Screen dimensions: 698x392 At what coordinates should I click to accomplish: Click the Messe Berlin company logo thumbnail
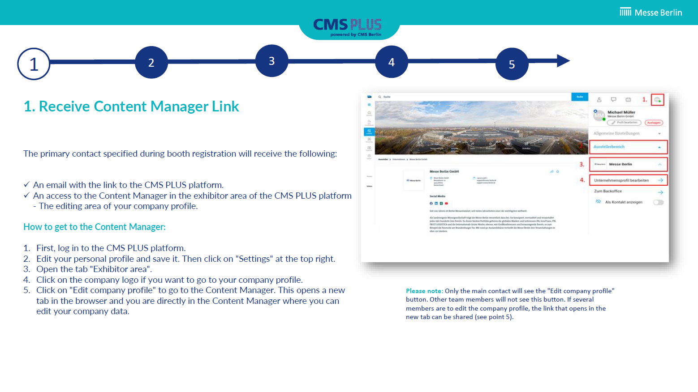pos(414,180)
